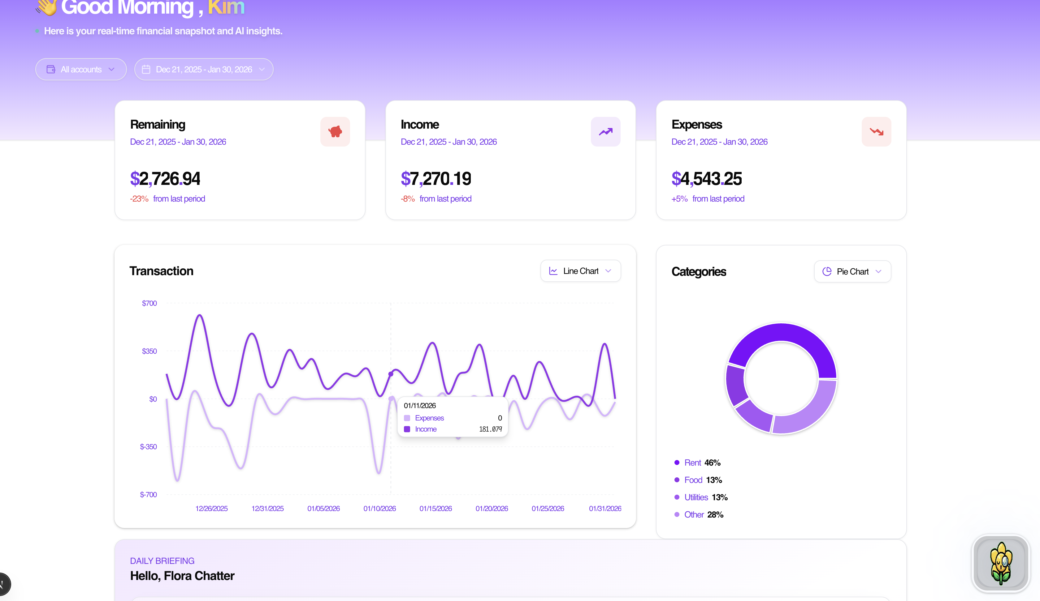Click the wallet icon beside All accounts

(x=51, y=69)
